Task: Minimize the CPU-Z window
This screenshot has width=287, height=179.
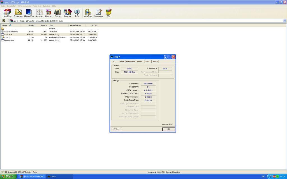Action: coord(165,57)
